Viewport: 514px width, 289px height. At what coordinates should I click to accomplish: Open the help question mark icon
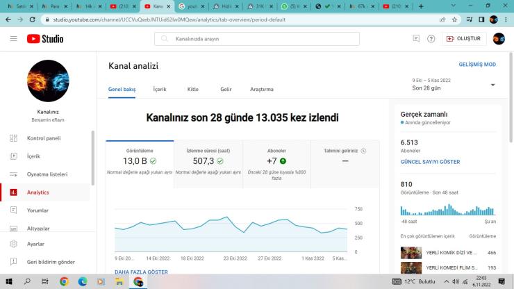[x=431, y=39]
